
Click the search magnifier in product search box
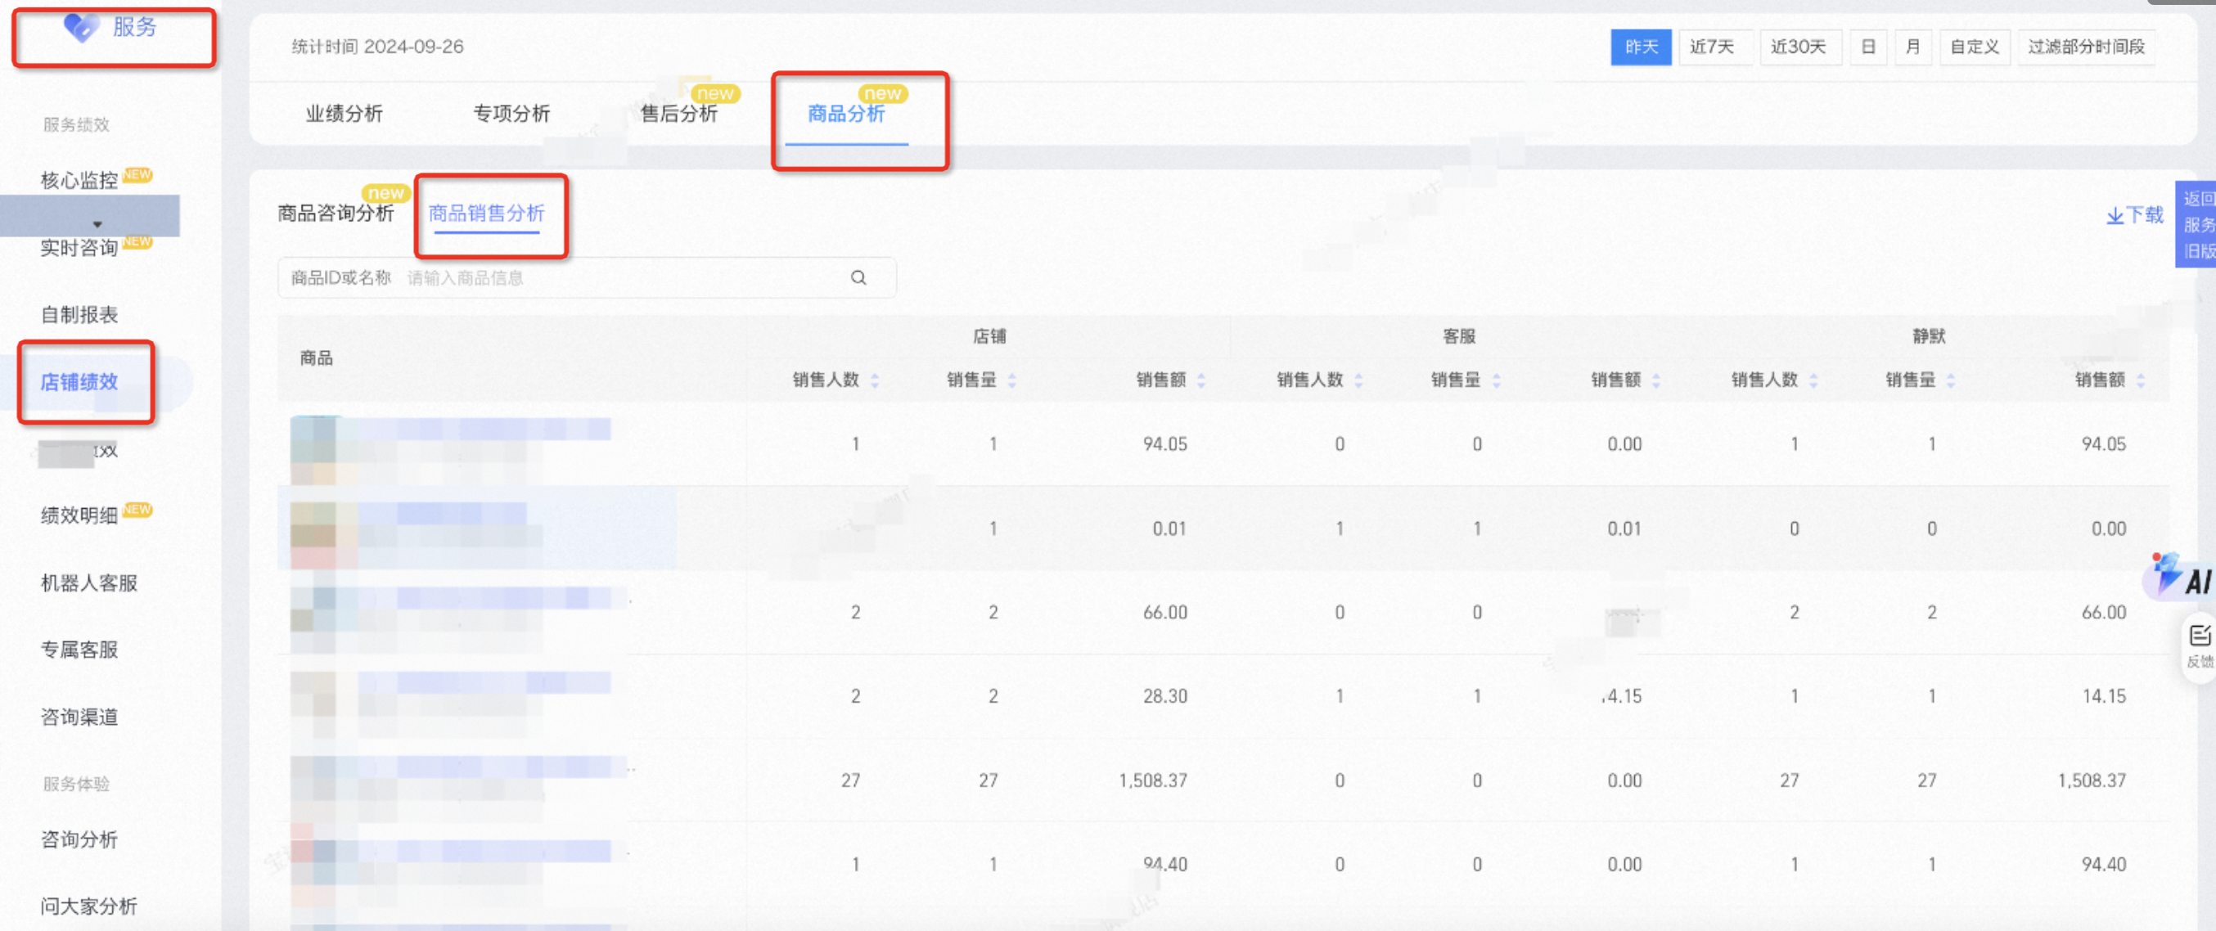[858, 277]
